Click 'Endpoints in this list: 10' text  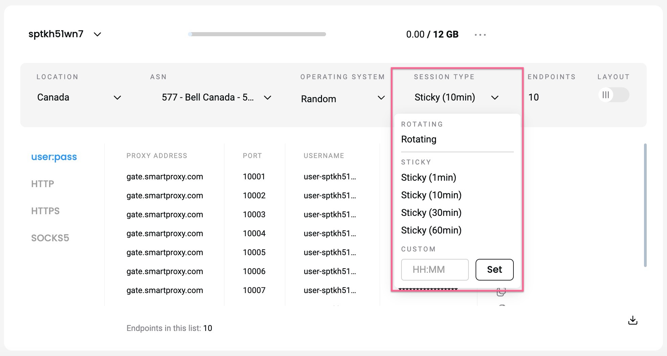tap(169, 328)
